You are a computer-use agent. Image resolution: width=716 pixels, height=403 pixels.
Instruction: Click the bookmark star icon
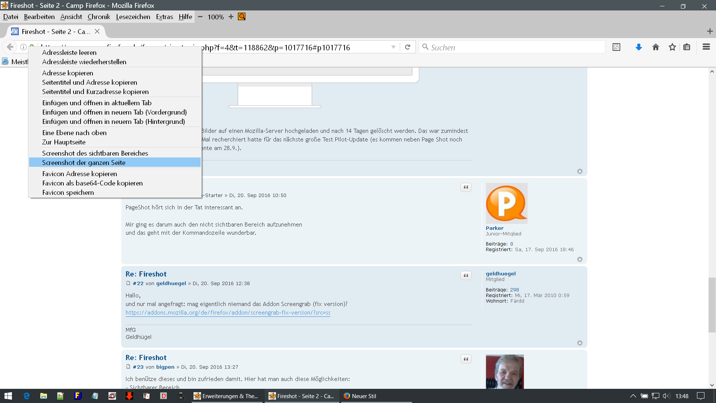pyautogui.click(x=672, y=47)
